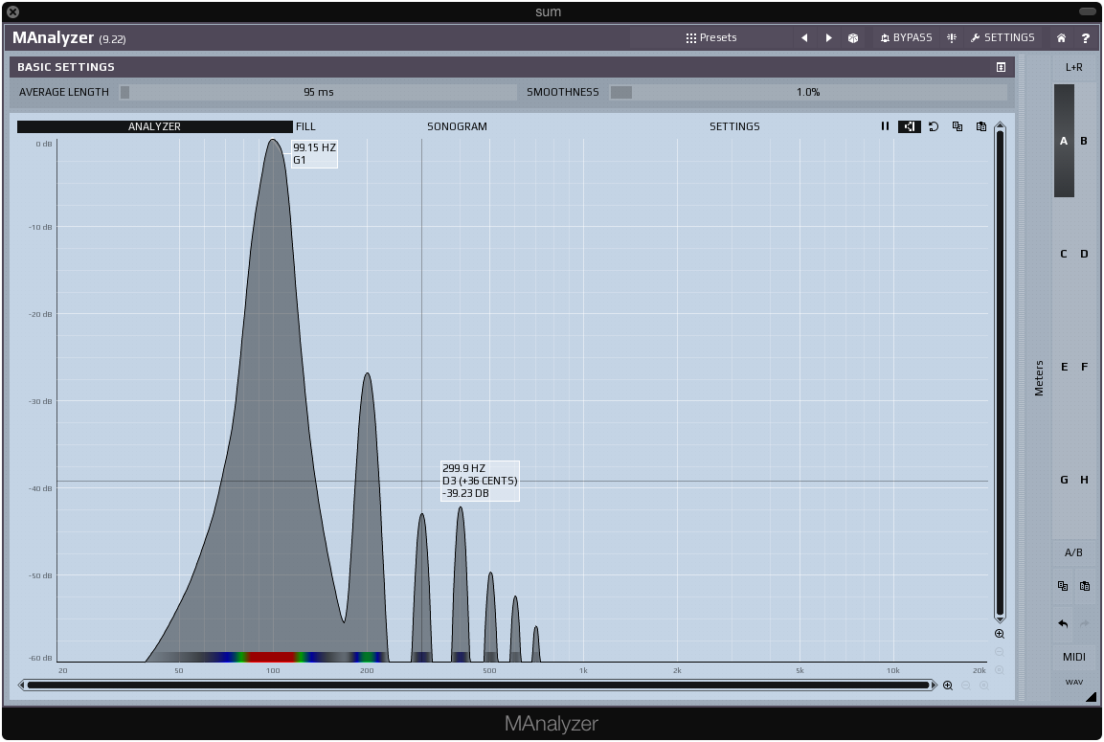Click the icon between BYPASS and SETTINGS
The image size is (1104, 742).
pos(952,38)
